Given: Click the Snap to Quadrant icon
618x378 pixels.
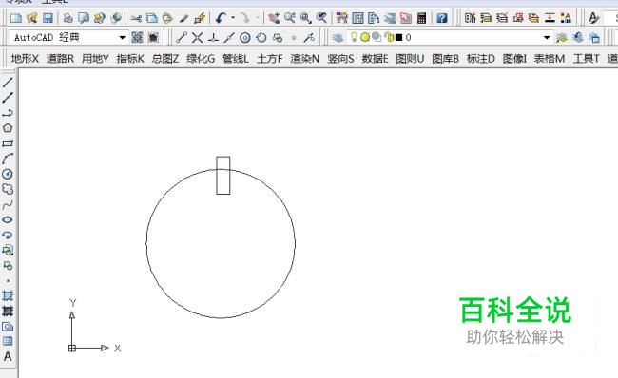Looking at the screenshot, I should [x=261, y=38].
